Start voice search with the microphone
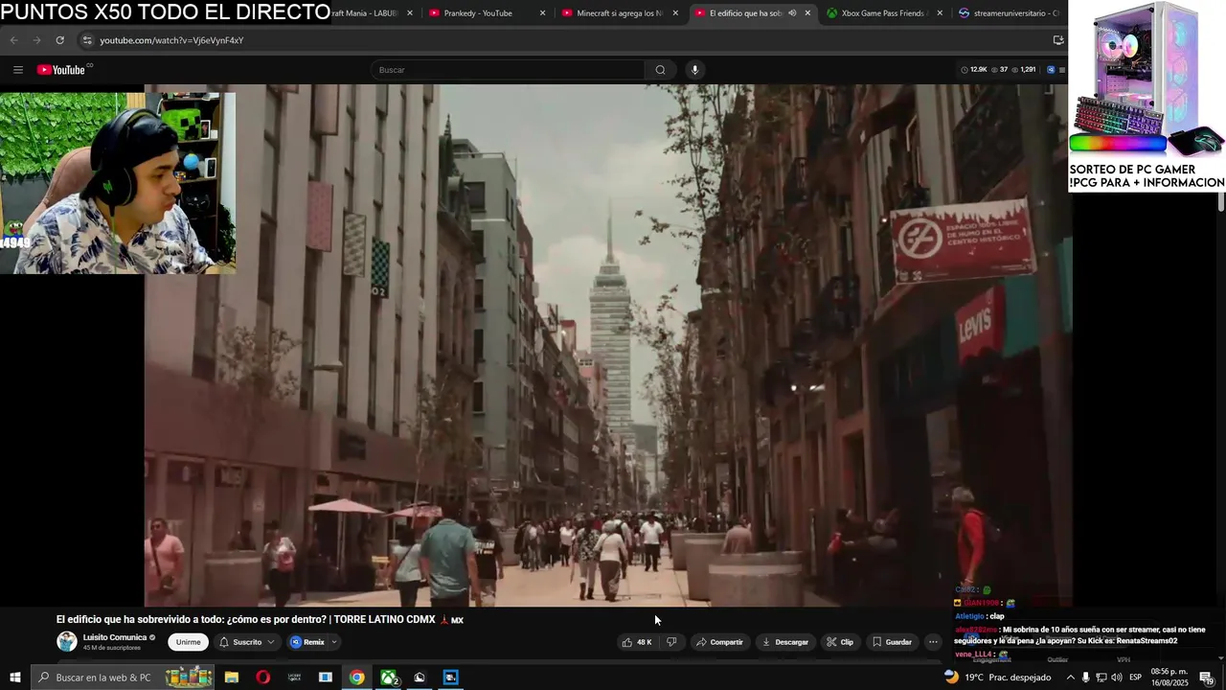 tap(694, 70)
